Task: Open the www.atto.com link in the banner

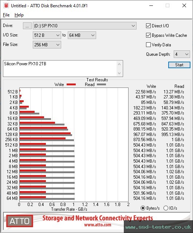Action: click(x=98, y=225)
